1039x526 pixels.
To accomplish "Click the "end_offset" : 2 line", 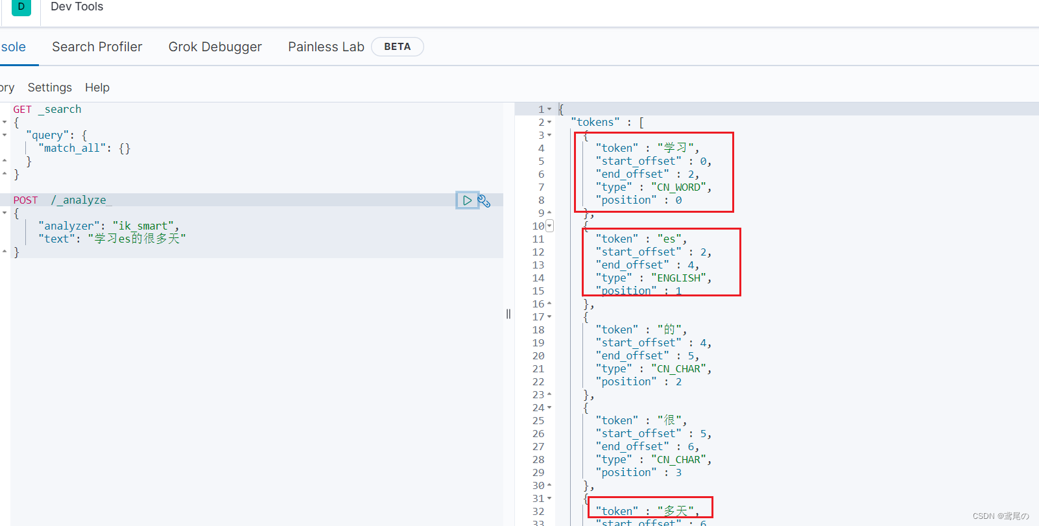I will (647, 174).
